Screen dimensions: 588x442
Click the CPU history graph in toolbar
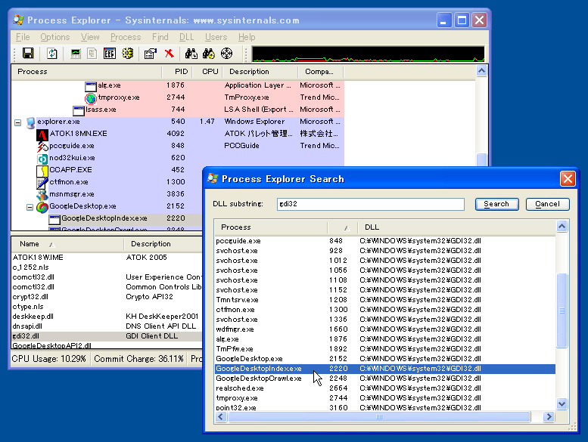pyautogui.click(x=369, y=54)
